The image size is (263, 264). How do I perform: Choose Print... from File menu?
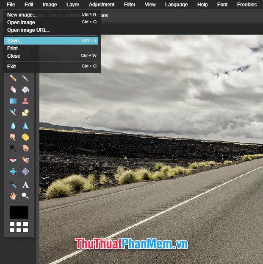[x=51, y=48]
